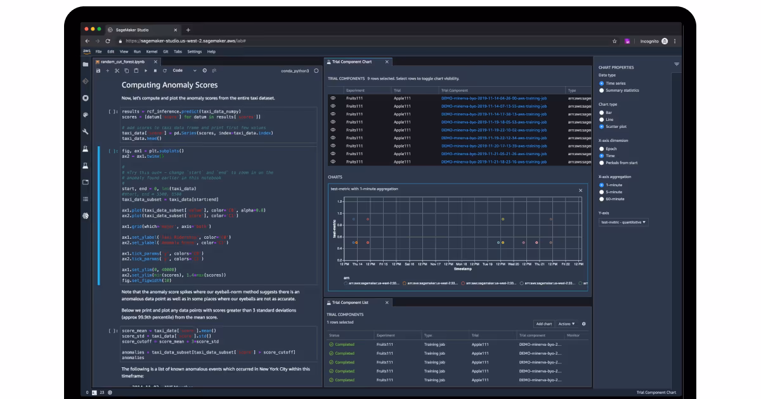Image resolution: width=761 pixels, height=399 pixels.
Task: Click the browser address bar URL
Action: pos(185,41)
